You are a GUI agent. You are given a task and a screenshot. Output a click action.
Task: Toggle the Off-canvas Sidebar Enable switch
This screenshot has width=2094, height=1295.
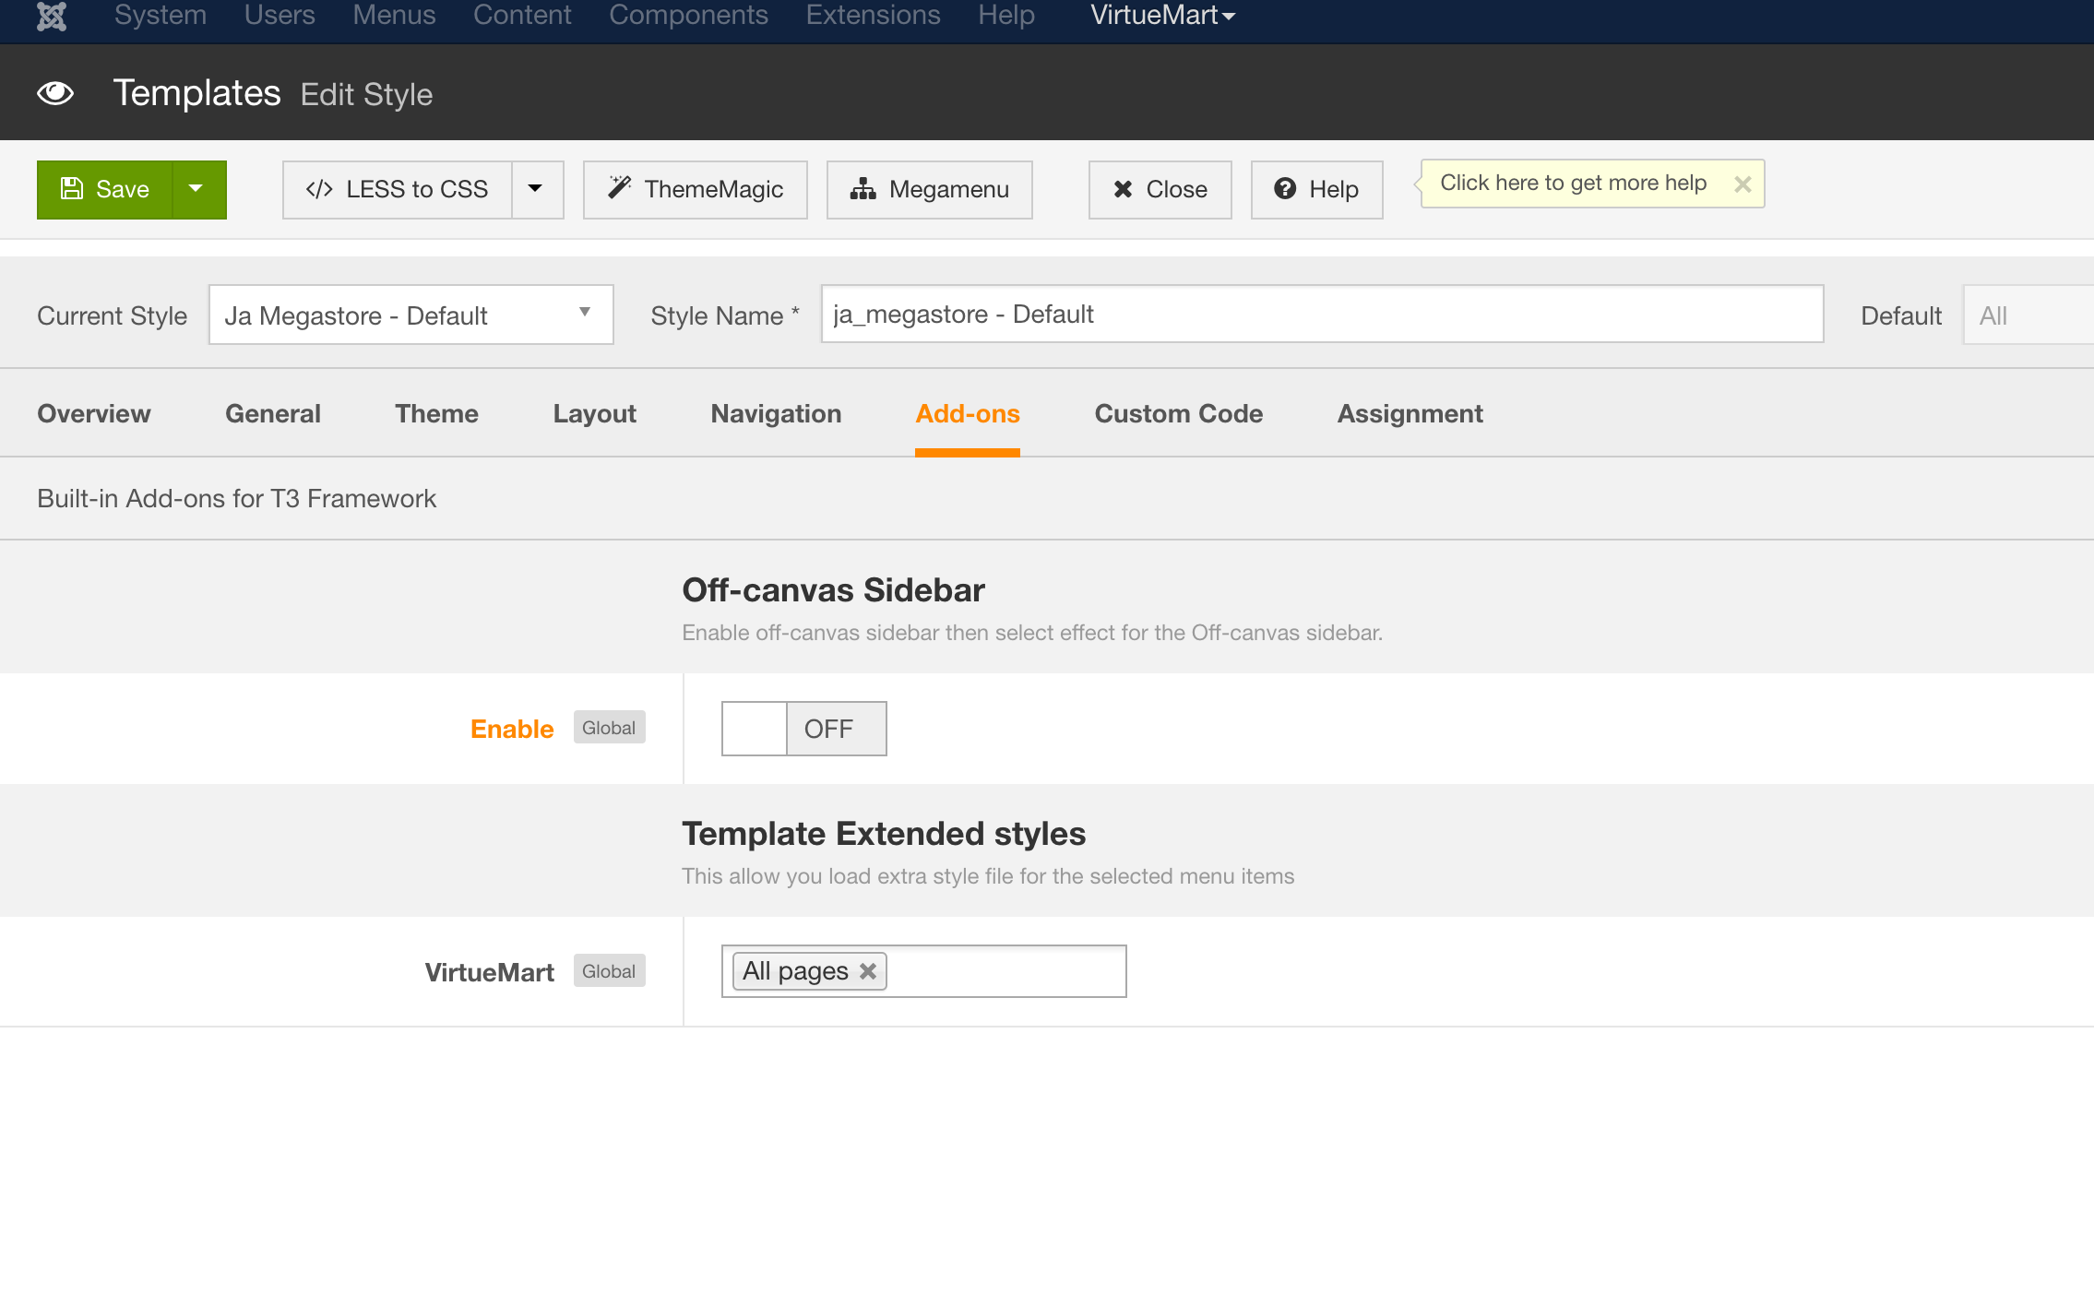803,729
